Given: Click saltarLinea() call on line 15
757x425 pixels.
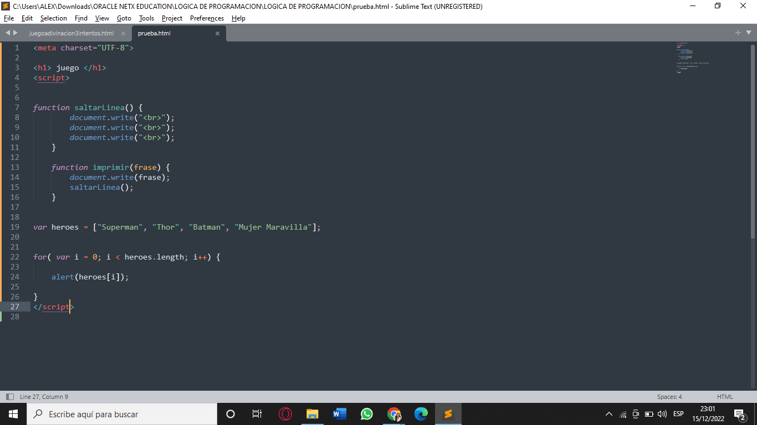Looking at the screenshot, I should point(102,187).
